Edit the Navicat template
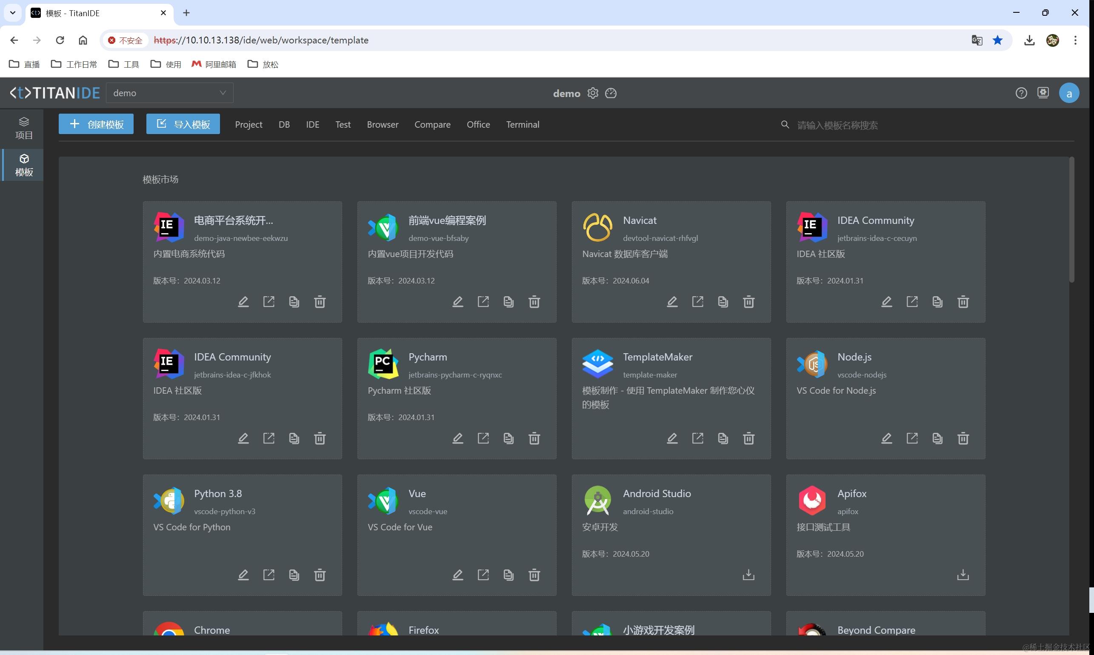The image size is (1094, 655). tap(672, 302)
